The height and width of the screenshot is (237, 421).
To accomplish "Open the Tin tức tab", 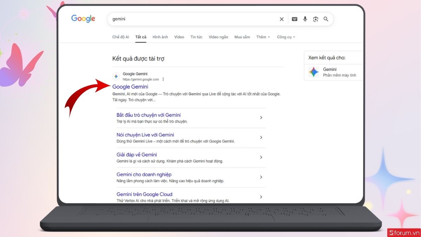I will click(196, 37).
